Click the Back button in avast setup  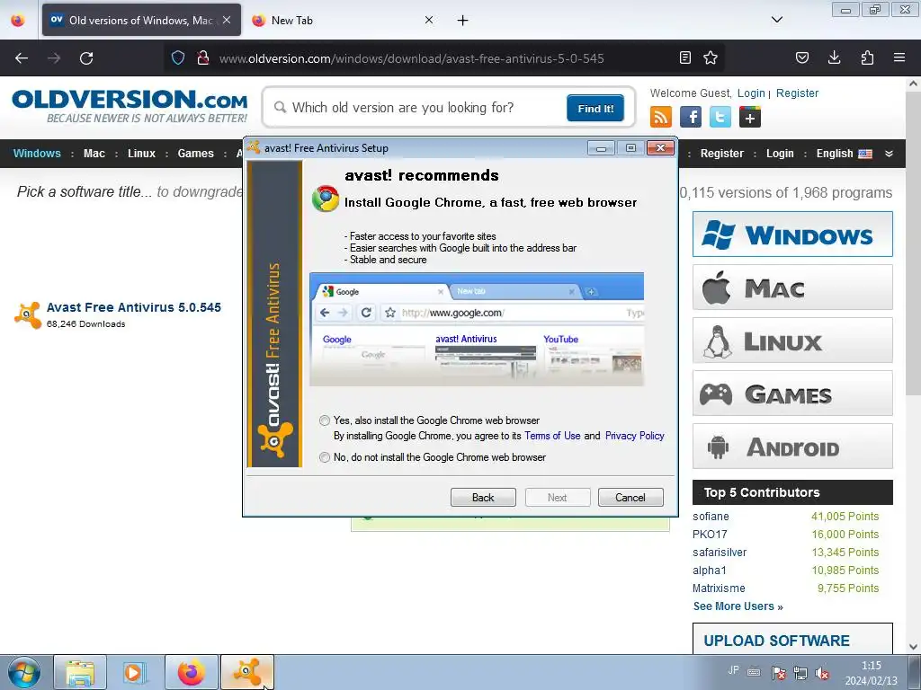tap(483, 498)
